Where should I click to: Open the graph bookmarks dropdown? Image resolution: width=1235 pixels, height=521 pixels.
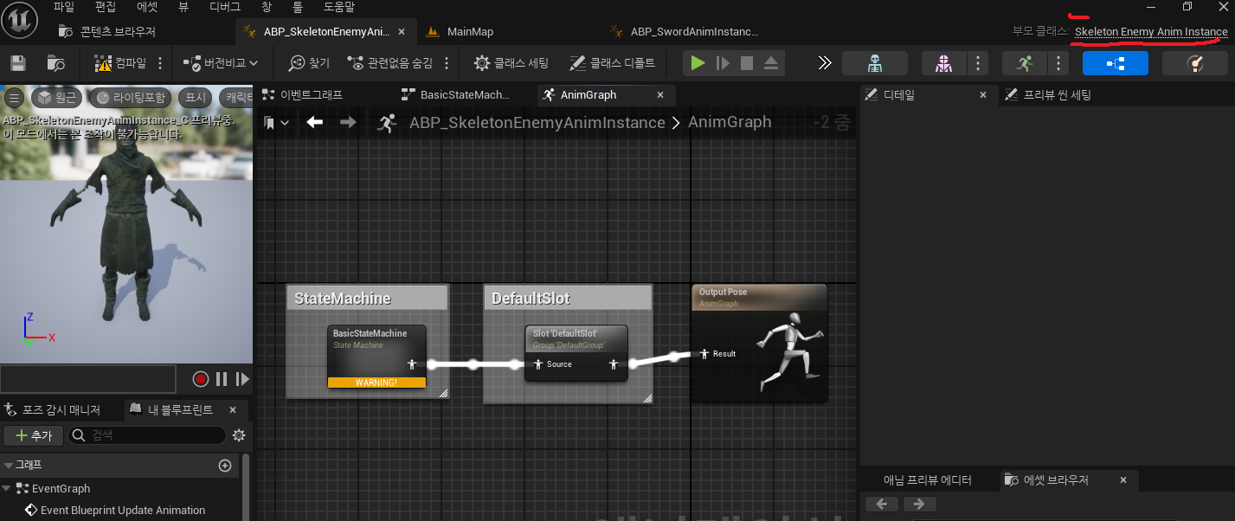277,123
